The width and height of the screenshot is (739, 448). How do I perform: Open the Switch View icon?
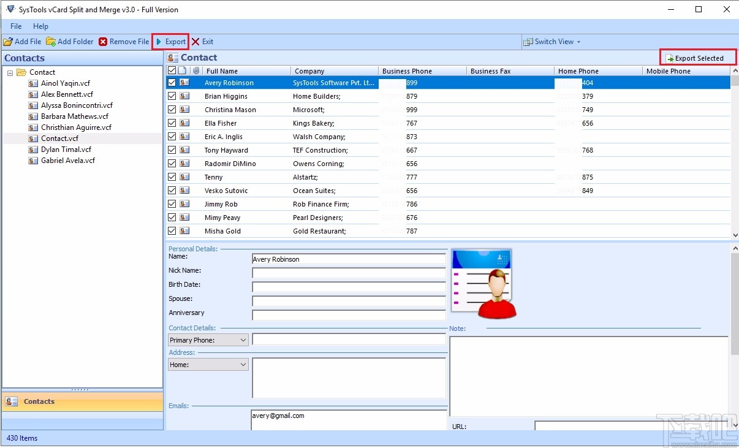tap(528, 41)
